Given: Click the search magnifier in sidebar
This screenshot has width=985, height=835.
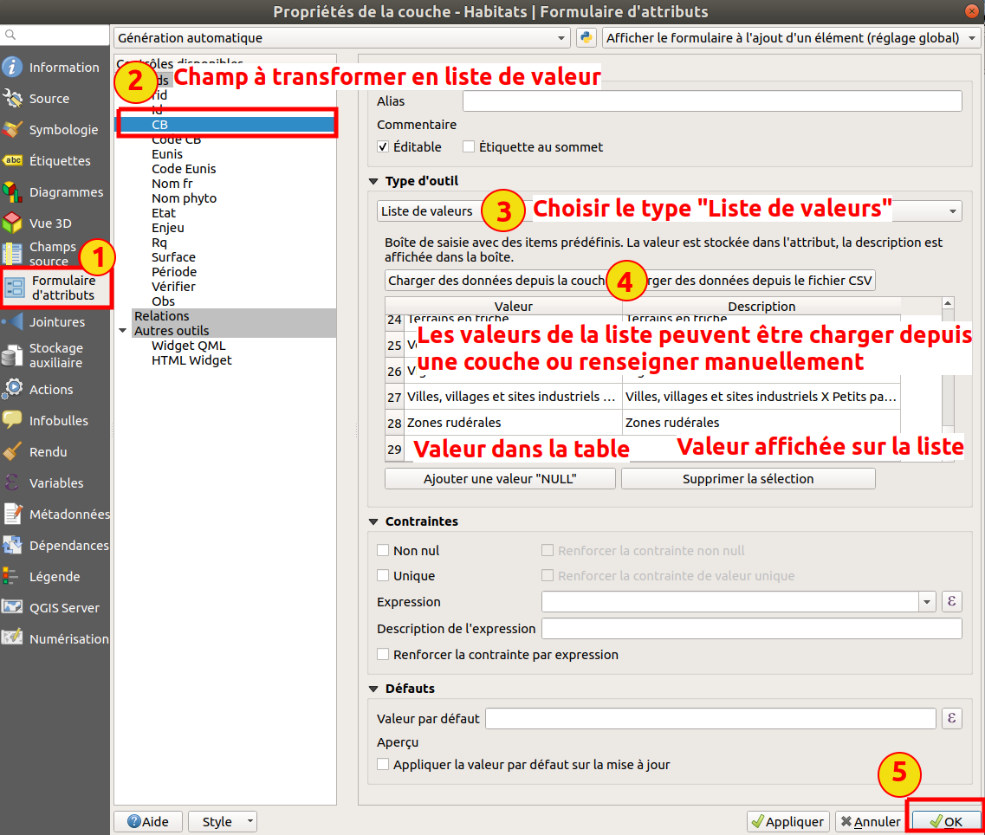Looking at the screenshot, I should coord(10,36).
